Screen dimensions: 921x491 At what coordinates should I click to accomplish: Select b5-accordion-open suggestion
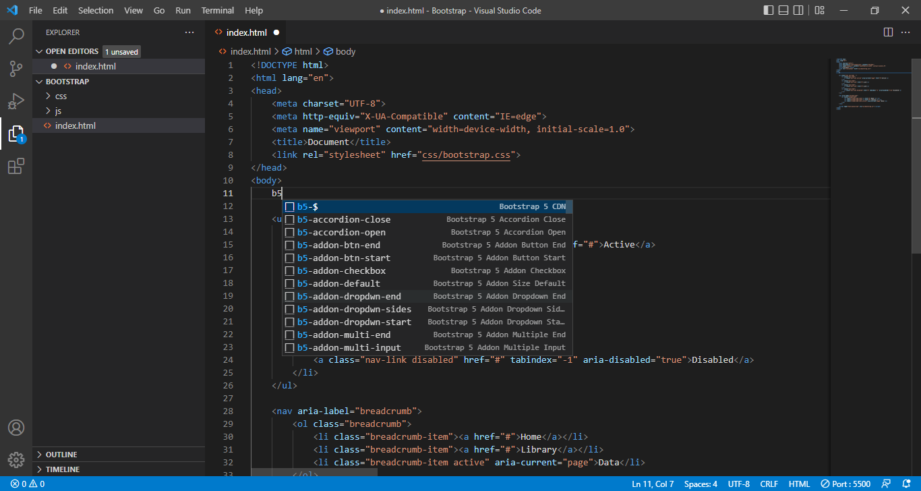(427, 232)
